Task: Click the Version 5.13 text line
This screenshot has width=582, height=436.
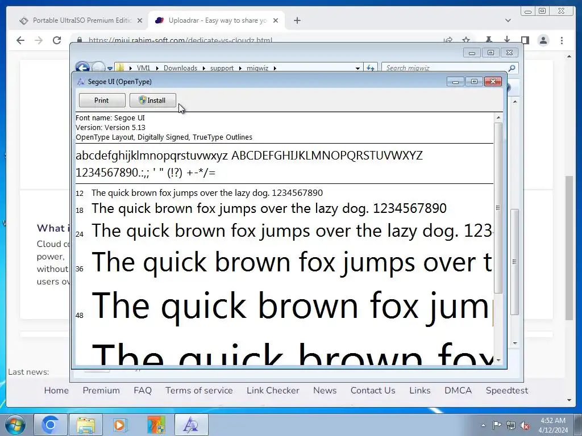Action: 111,128
